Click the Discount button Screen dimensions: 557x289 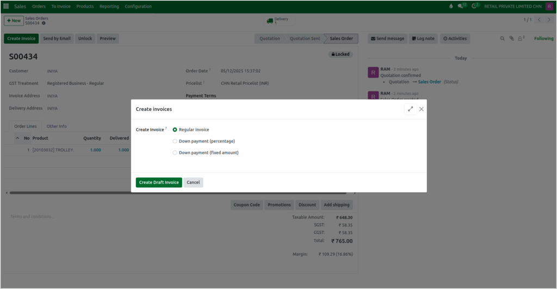point(307,205)
